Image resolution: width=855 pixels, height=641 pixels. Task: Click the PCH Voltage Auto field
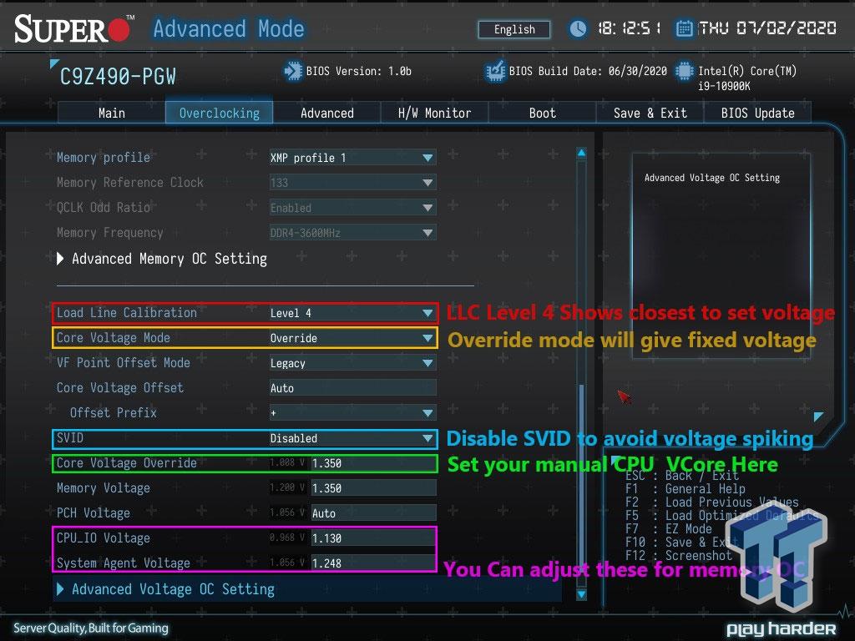(x=373, y=513)
